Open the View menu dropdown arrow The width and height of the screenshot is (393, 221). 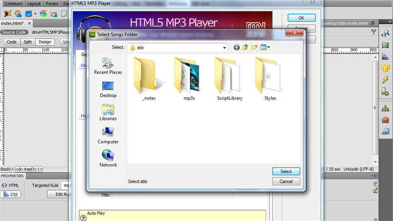pyautogui.click(x=268, y=47)
